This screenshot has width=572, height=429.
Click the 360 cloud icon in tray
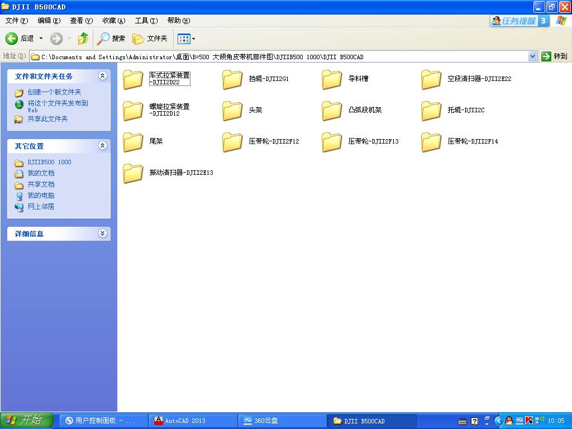click(518, 421)
